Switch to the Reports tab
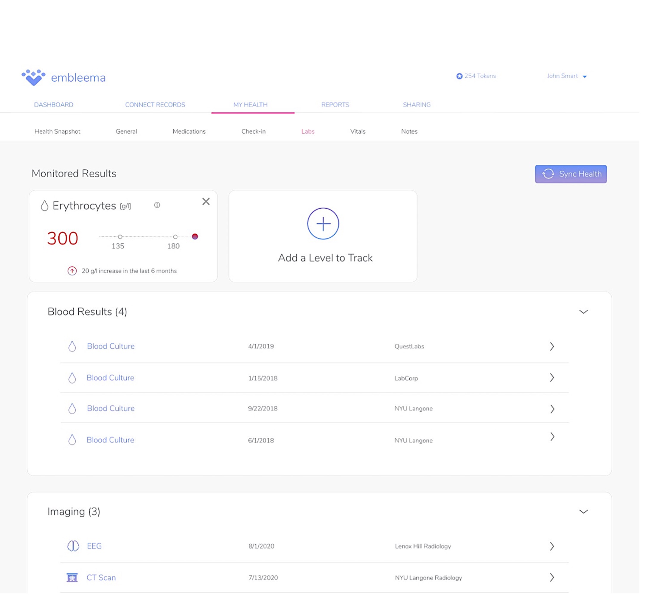The width and height of the screenshot is (654, 595). [x=335, y=105]
